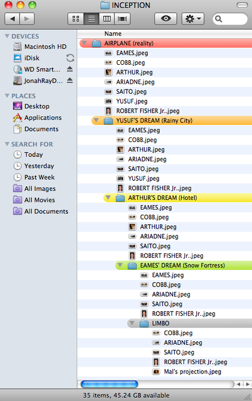The width and height of the screenshot is (252, 401).
Task: Go forward with the right arrow button
Action: [x=27, y=19]
